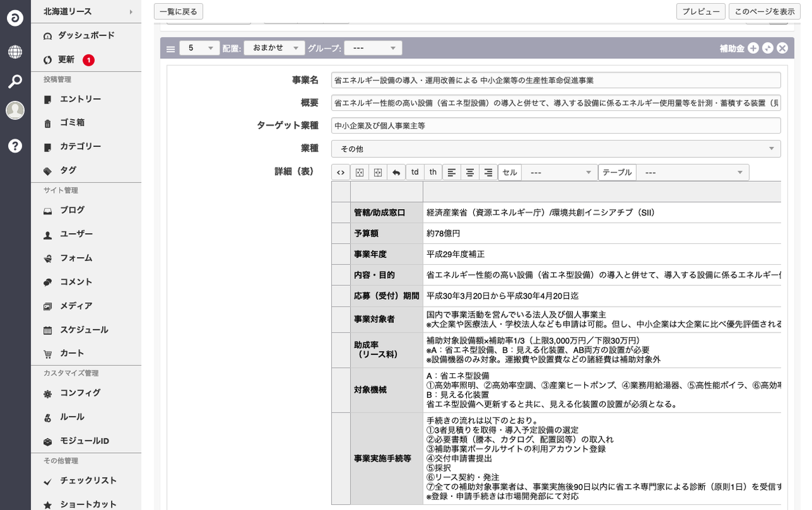Open the help question mark icon
This screenshot has width=812, height=510.
pyautogui.click(x=15, y=146)
